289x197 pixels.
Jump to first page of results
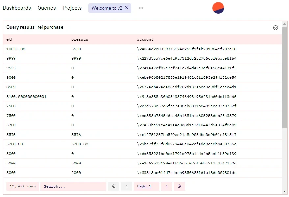pos(113,186)
